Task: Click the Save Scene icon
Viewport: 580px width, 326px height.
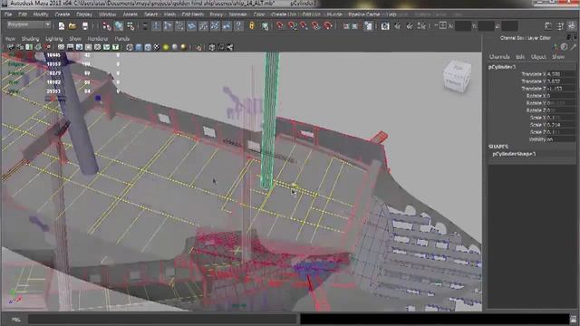Action: point(84,26)
